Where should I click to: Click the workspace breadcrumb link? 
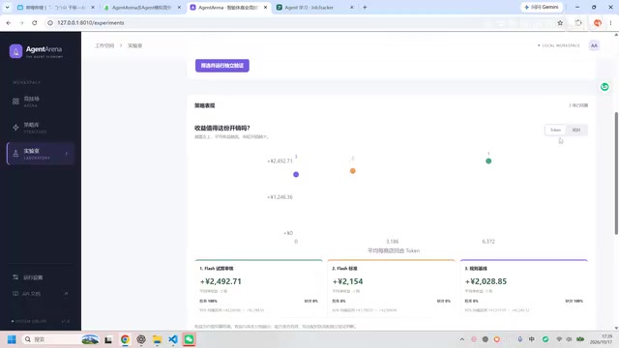[104, 45]
